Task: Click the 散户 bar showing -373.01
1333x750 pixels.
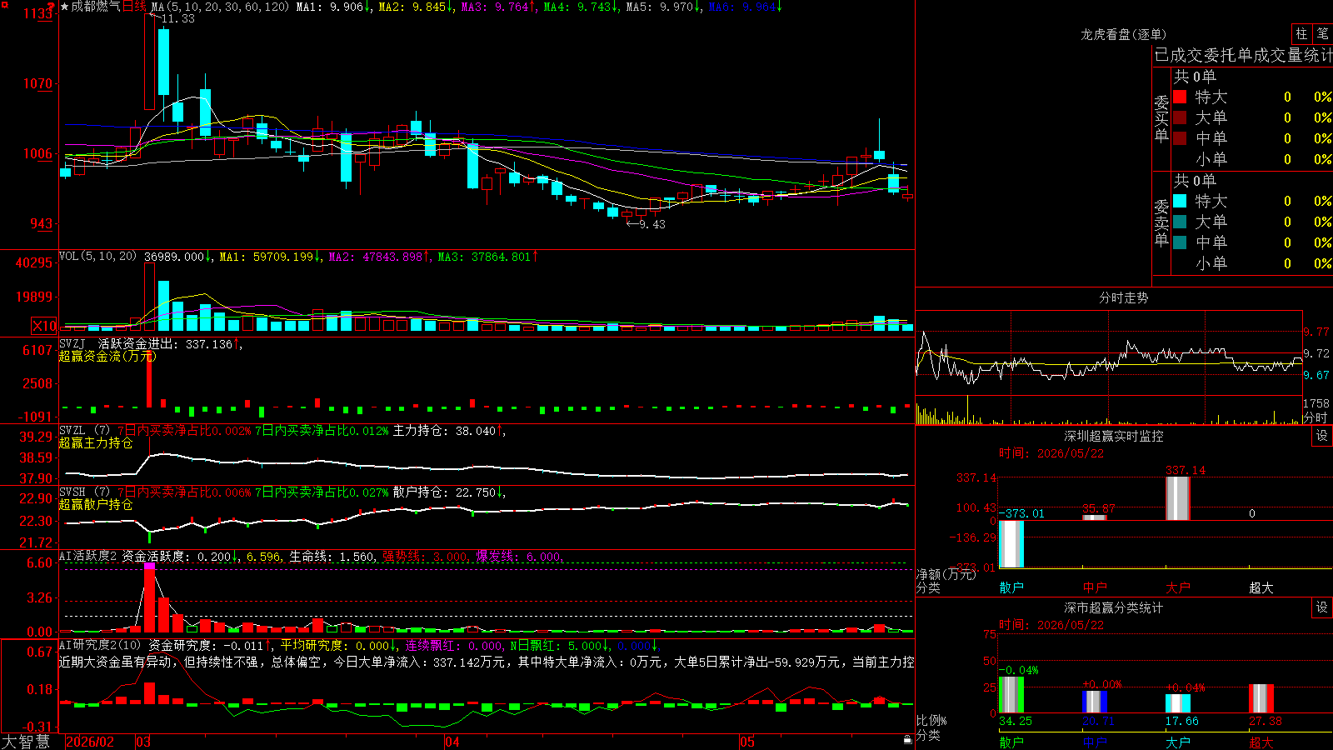Action: tap(1011, 544)
